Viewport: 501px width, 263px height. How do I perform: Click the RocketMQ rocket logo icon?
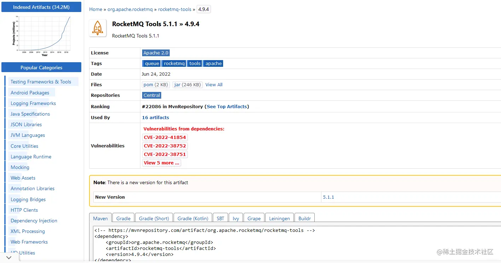(98, 28)
